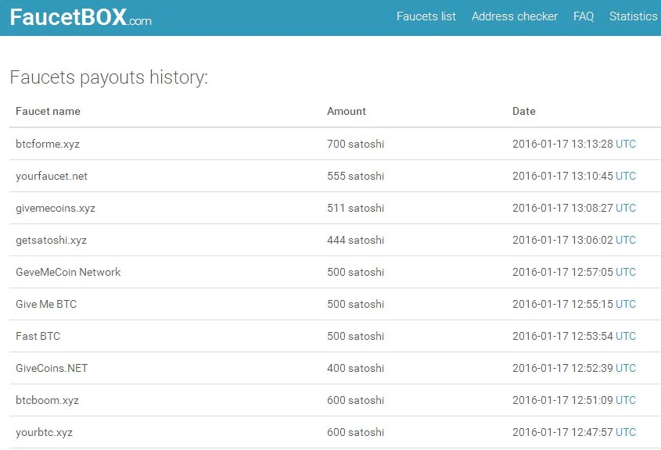Open the Statistics navigation link
The height and width of the screenshot is (450, 661).
633,16
